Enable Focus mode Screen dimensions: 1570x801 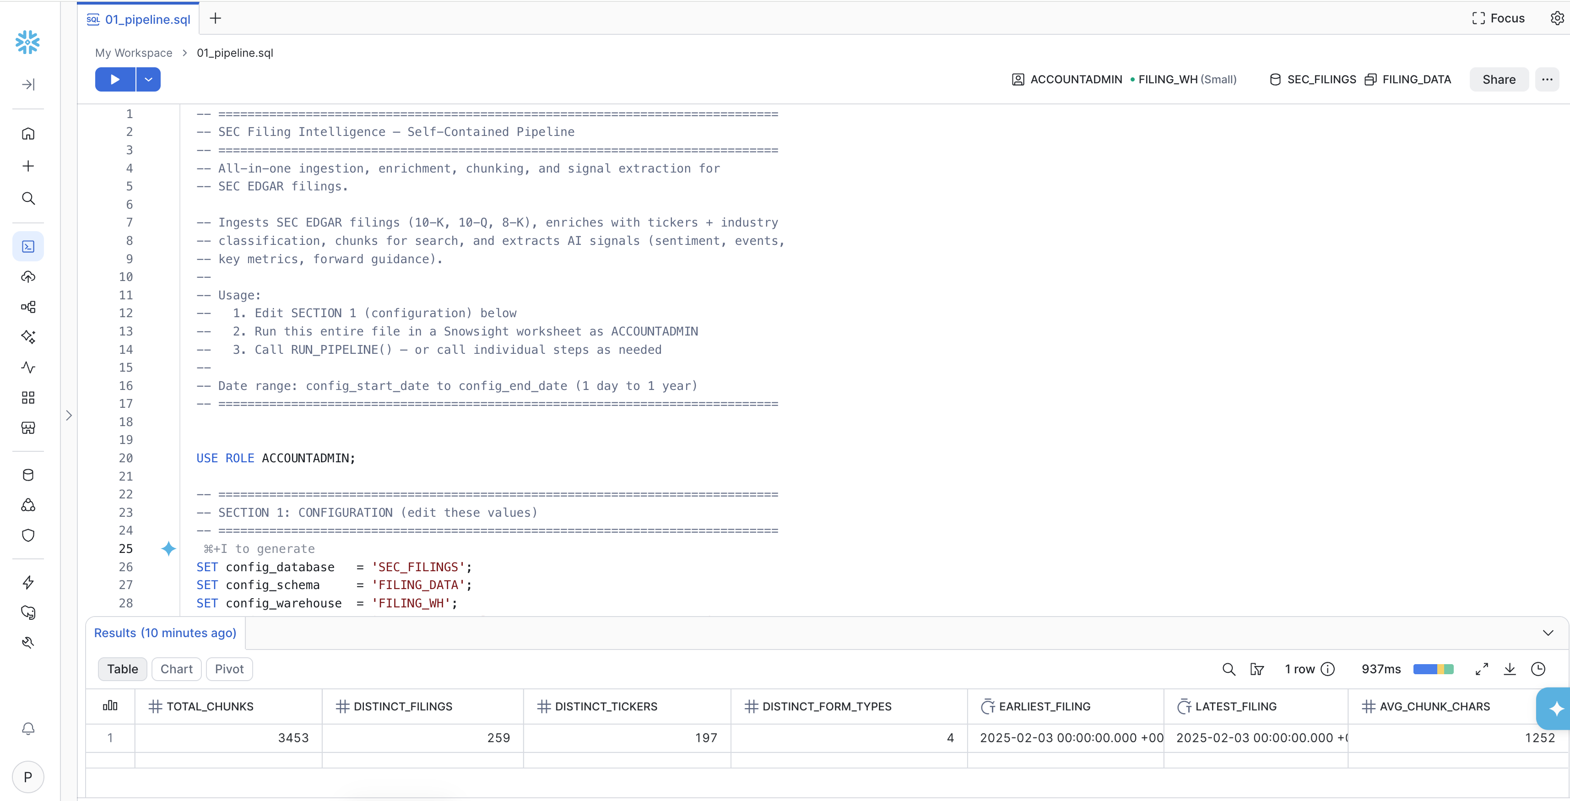(x=1498, y=18)
